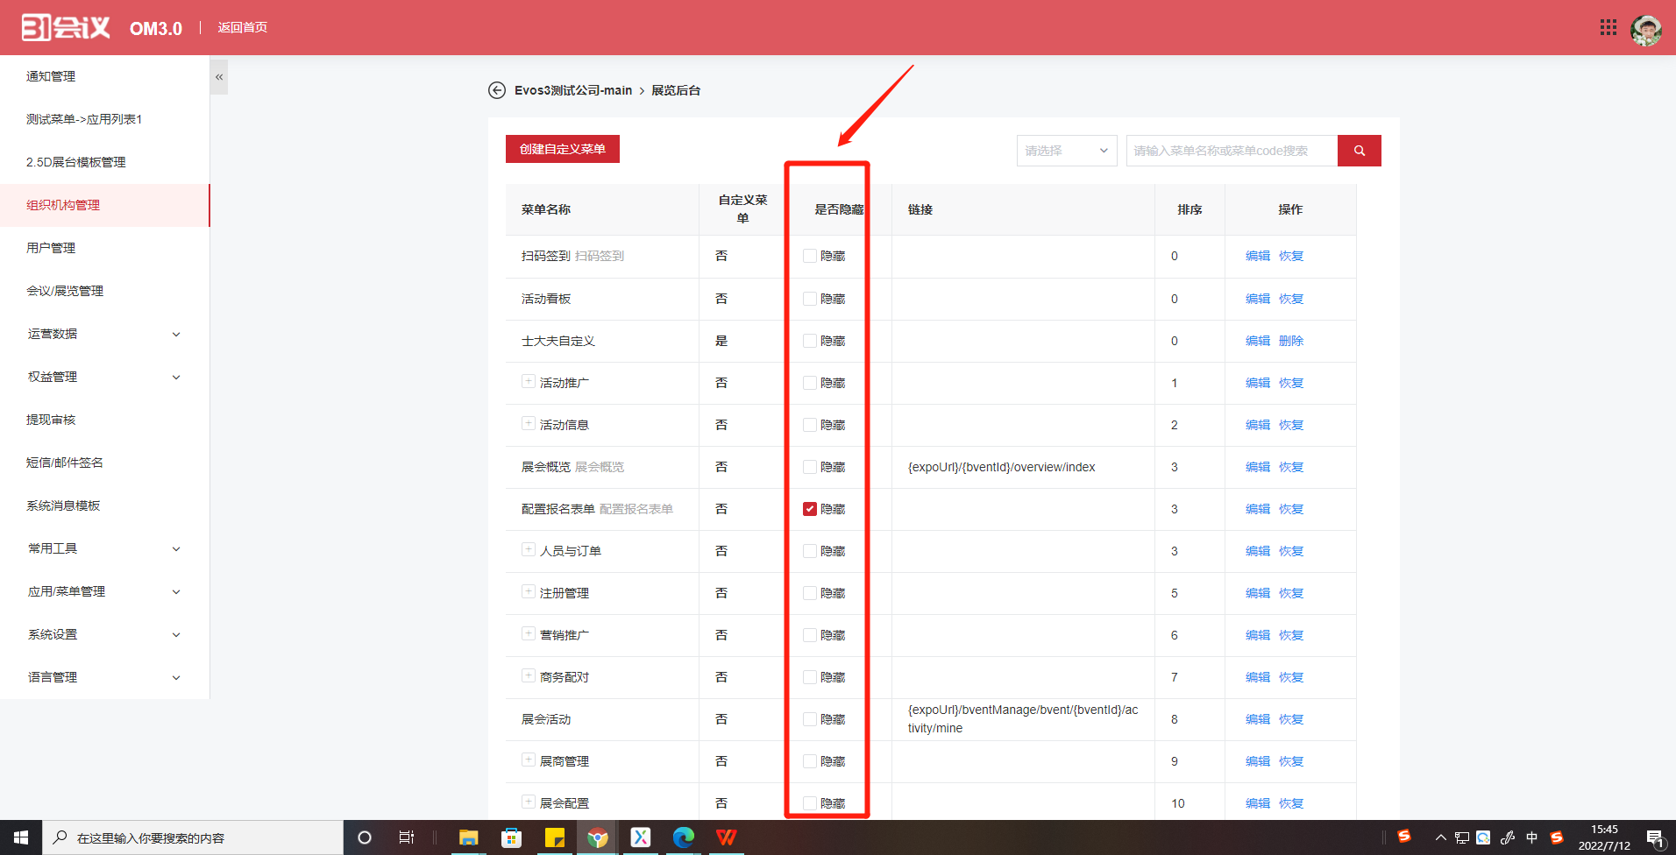Image resolution: width=1676 pixels, height=855 pixels.
Task: Click the 创建自定义菜单 button
Action: [562, 149]
